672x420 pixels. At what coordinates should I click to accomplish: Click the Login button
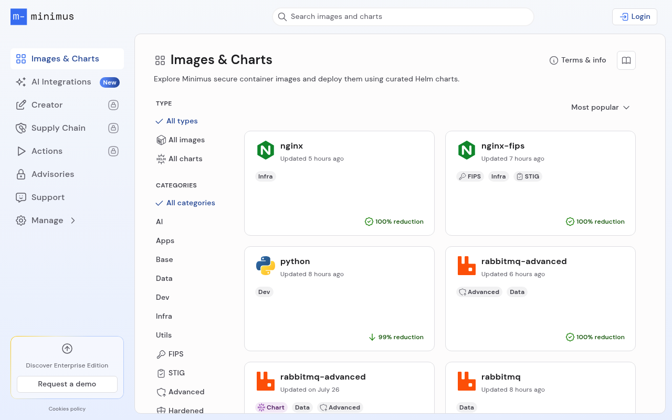pyautogui.click(x=635, y=17)
